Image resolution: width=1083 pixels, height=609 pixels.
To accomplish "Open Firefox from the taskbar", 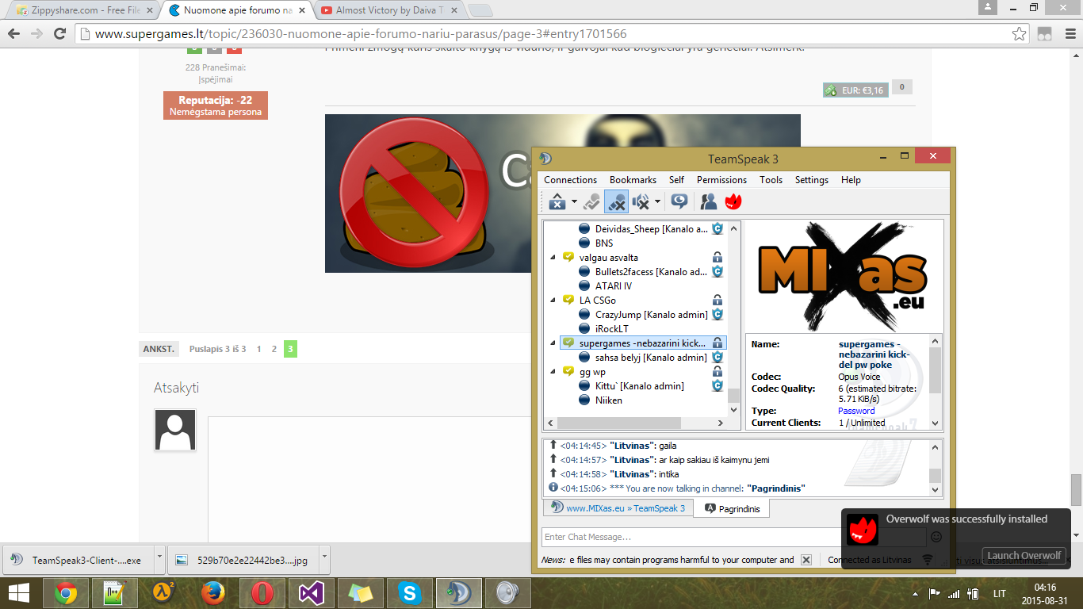I will click(x=213, y=593).
